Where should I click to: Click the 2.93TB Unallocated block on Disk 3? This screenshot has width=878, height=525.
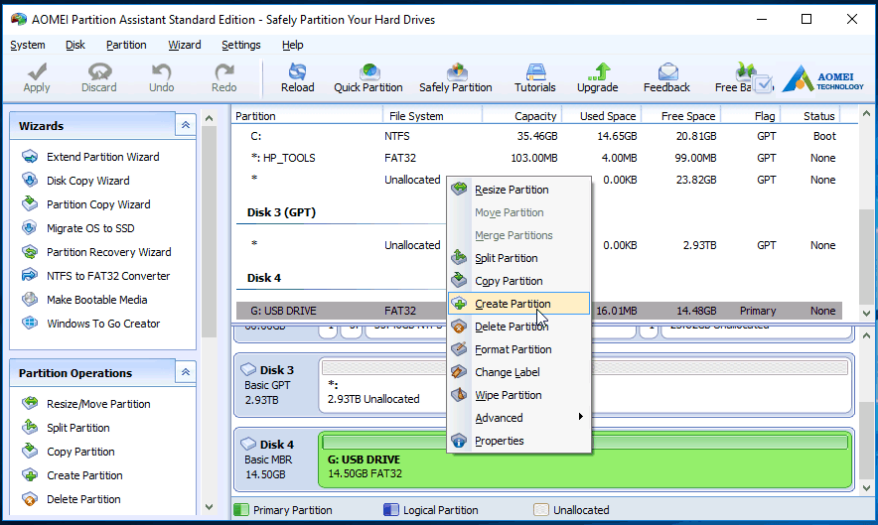(x=585, y=385)
